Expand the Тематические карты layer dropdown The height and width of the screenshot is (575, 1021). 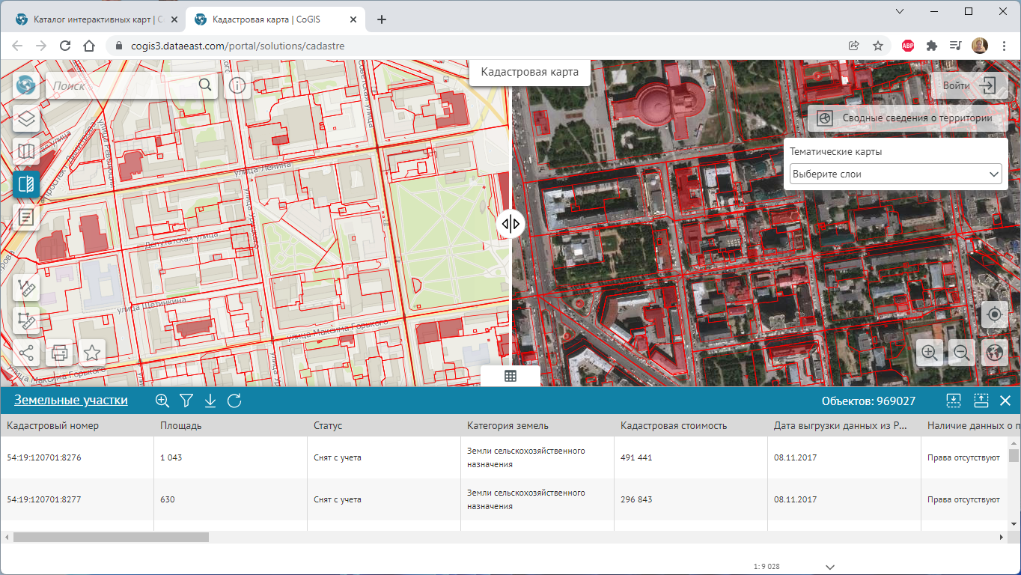coord(895,174)
